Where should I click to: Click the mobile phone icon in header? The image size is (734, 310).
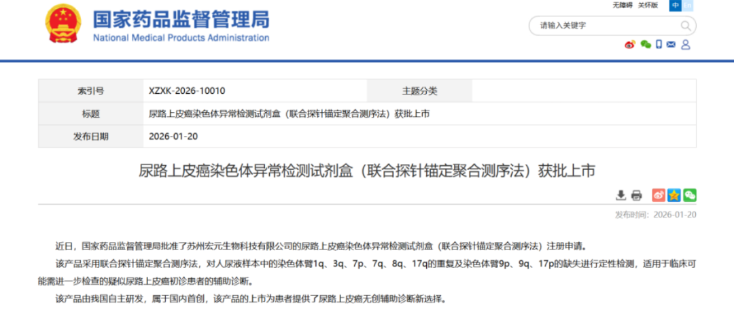pos(659,45)
